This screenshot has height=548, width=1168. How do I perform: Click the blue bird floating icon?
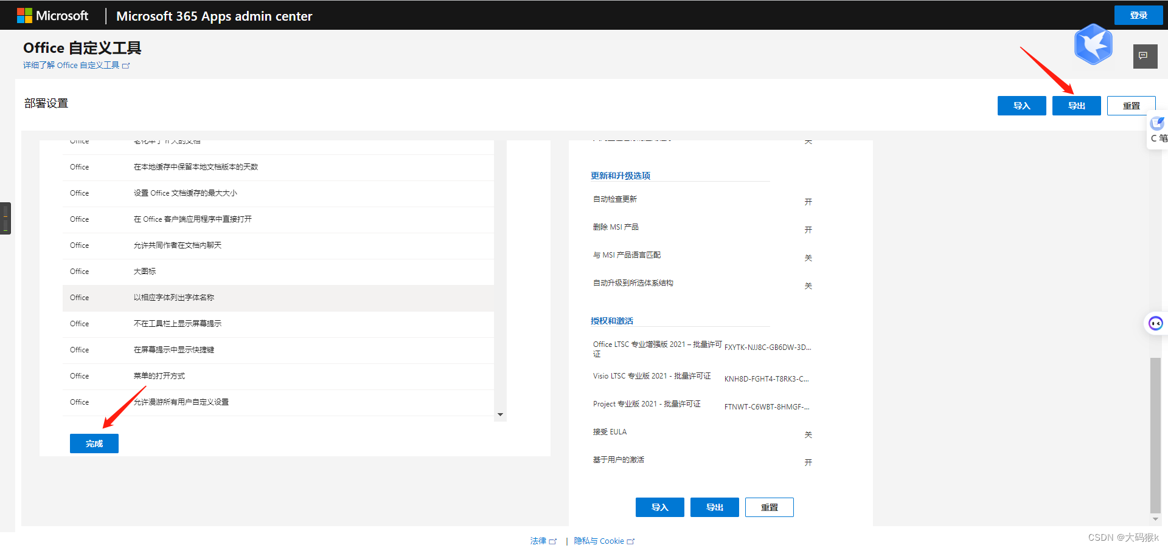click(x=1093, y=44)
